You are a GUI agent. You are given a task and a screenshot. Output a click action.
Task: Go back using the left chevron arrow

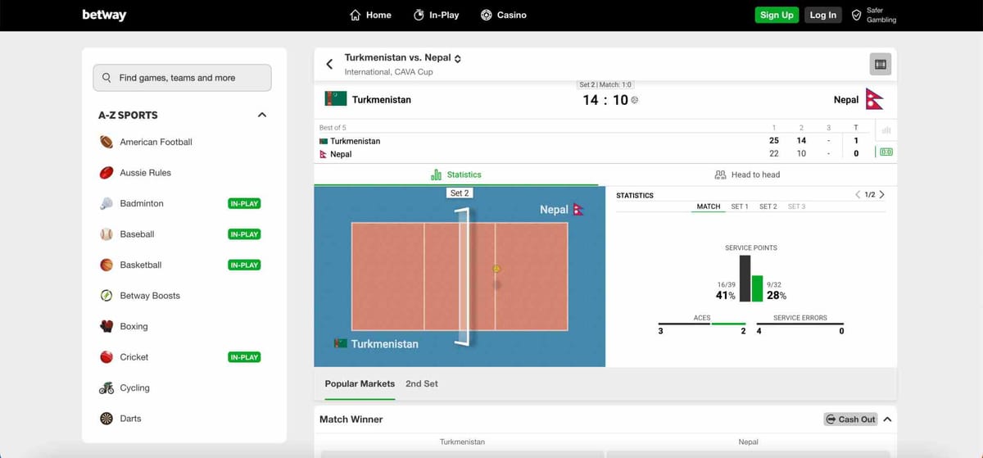tap(329, 64)
